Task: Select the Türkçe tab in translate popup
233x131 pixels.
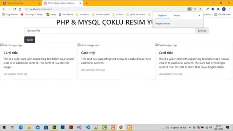Action: (x=176, y=15)
